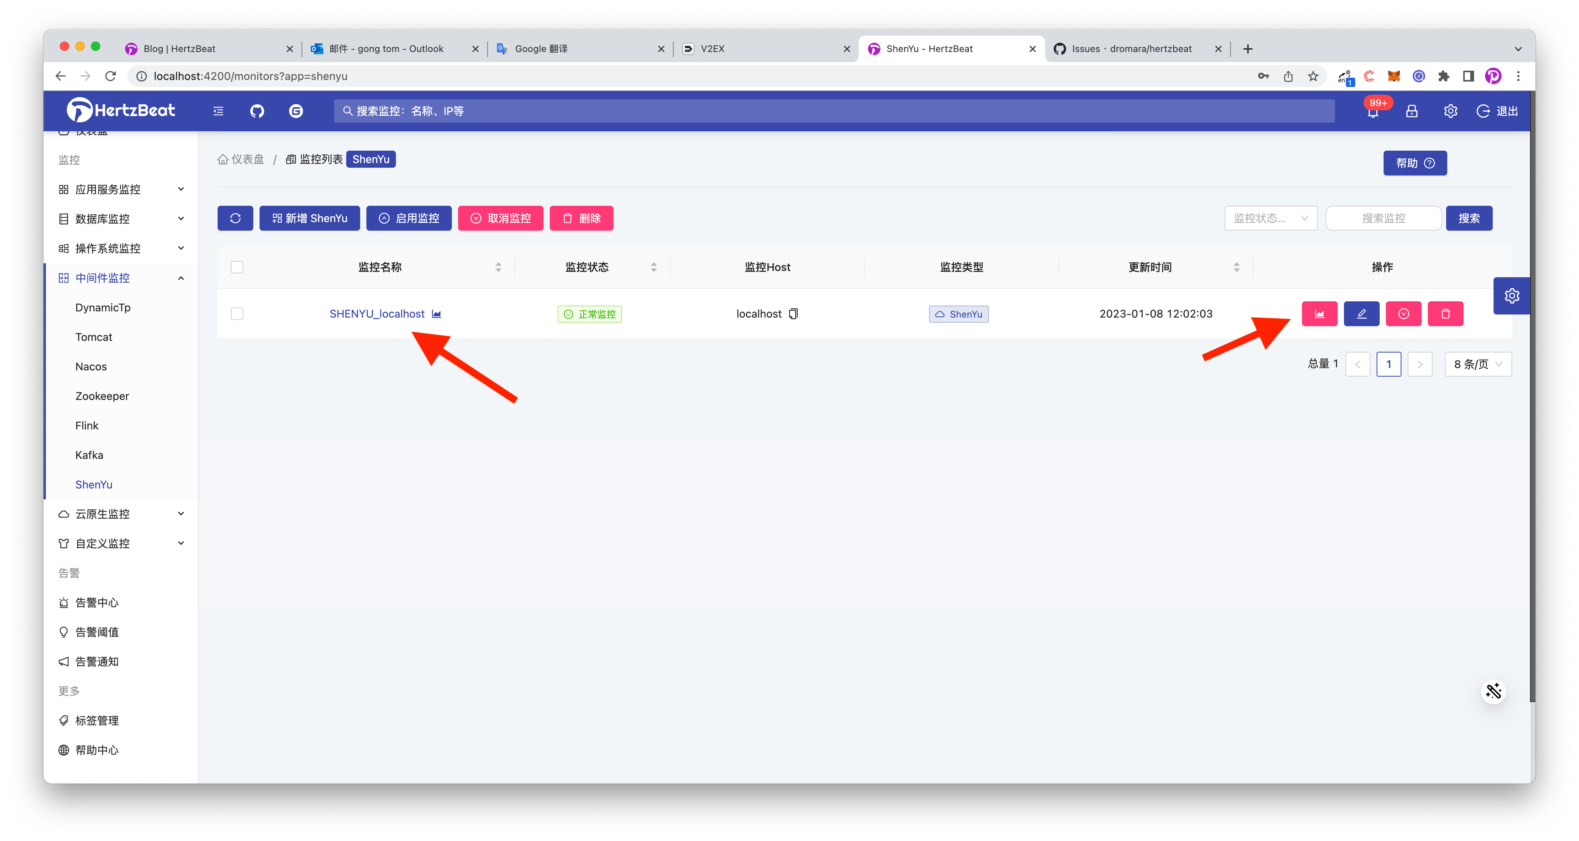Click the 新增 ShenYu button

tap(310, 218)
